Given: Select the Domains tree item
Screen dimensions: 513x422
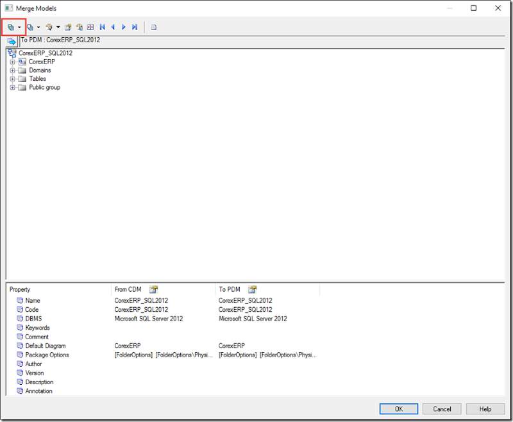Looking at the screenshot, I should [x=40, y=70].
